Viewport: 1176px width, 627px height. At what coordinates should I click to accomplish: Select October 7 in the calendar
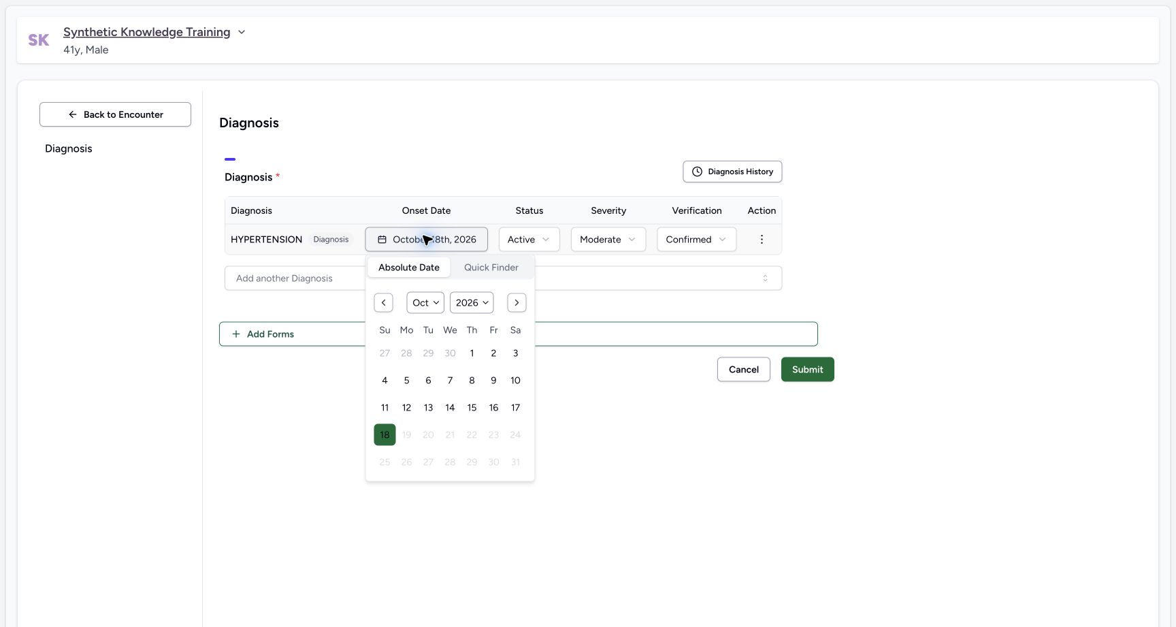450,381
